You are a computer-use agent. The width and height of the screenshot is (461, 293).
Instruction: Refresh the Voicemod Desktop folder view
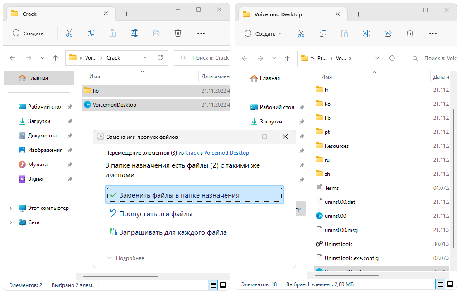(x=392, y=58)
